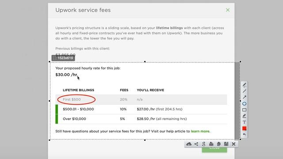Open the learn more help link
This screenshot has height=159, width=283.
click(200, 131)
